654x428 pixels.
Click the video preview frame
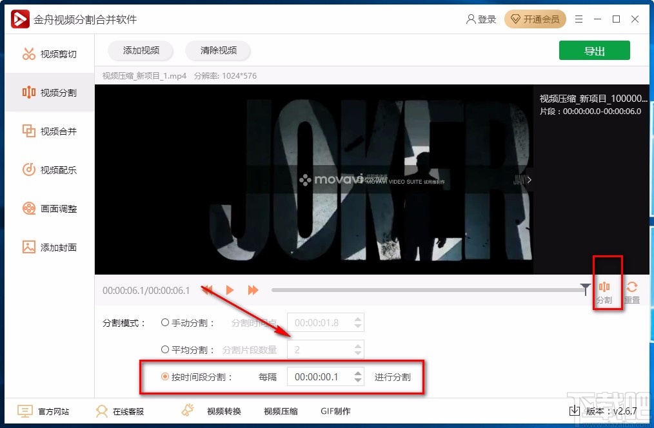[313, 179]
